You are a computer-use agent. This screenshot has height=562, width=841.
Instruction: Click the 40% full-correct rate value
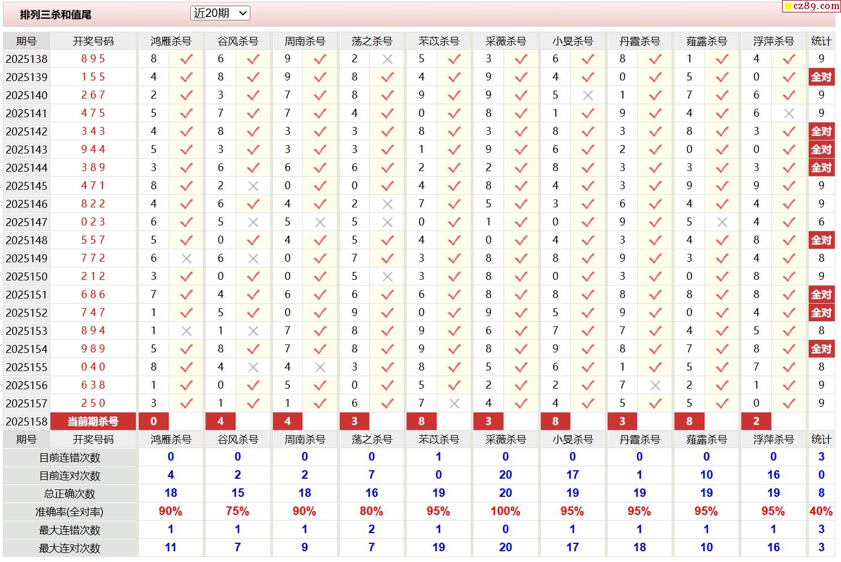point(821,511)
